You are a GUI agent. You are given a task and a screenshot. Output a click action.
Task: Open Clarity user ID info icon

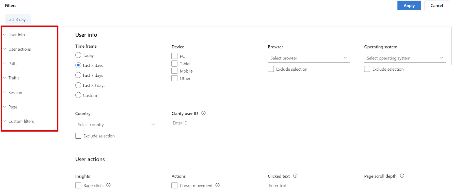click(x=203, y=113)
